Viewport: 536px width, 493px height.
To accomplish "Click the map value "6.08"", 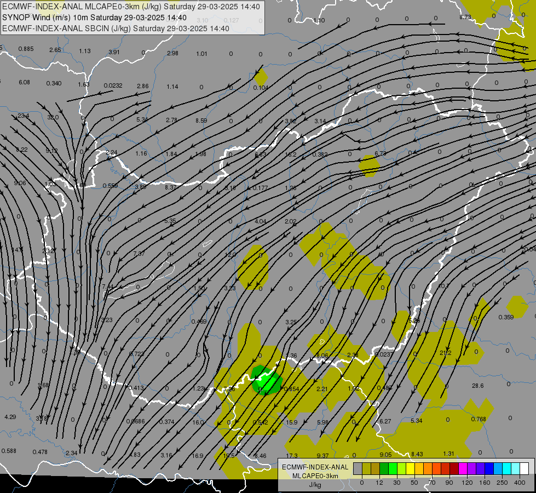I will (24, 83).
